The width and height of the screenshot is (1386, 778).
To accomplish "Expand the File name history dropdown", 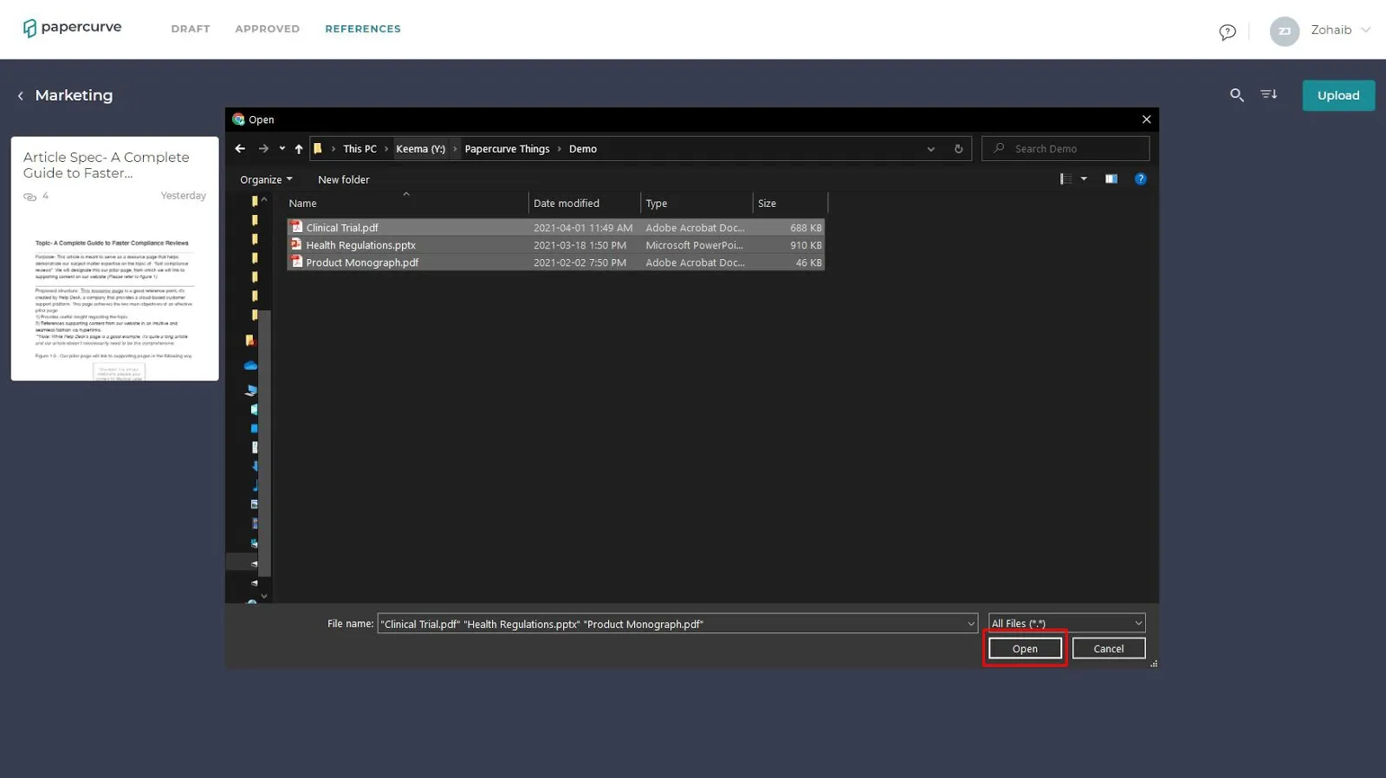I will pyautogui.click(x=970, y=624).
